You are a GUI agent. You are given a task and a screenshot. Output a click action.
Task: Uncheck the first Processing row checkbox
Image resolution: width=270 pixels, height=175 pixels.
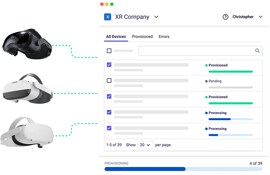tap(109, 112)
